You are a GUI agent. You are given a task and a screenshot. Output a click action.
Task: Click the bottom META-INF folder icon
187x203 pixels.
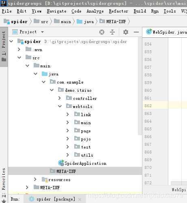point(37,187)
